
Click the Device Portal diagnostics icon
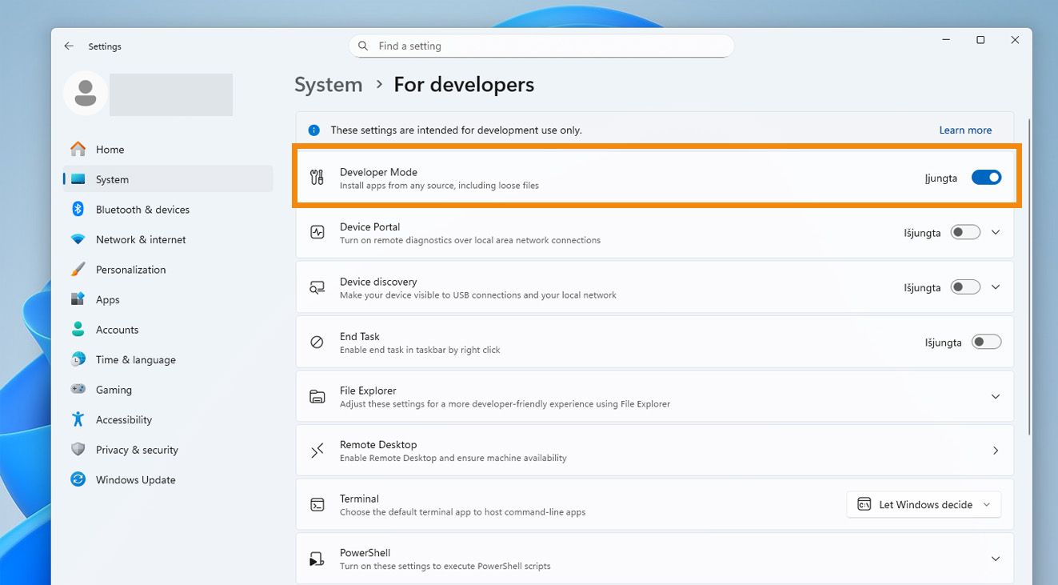[317, 232]
